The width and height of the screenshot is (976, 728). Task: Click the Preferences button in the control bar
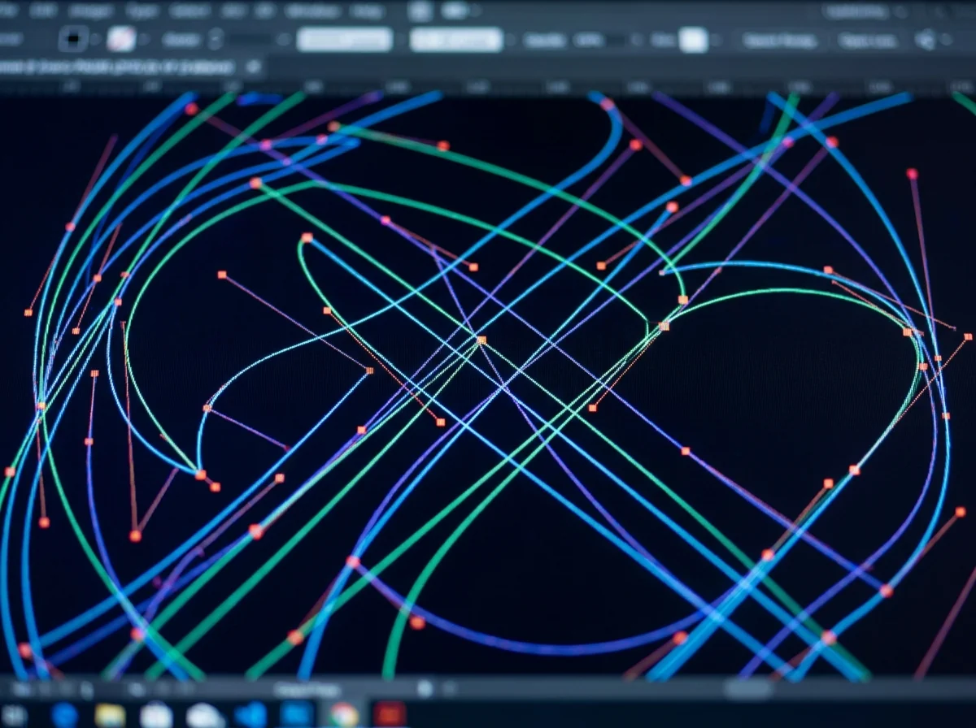click(x=867, y=41)
